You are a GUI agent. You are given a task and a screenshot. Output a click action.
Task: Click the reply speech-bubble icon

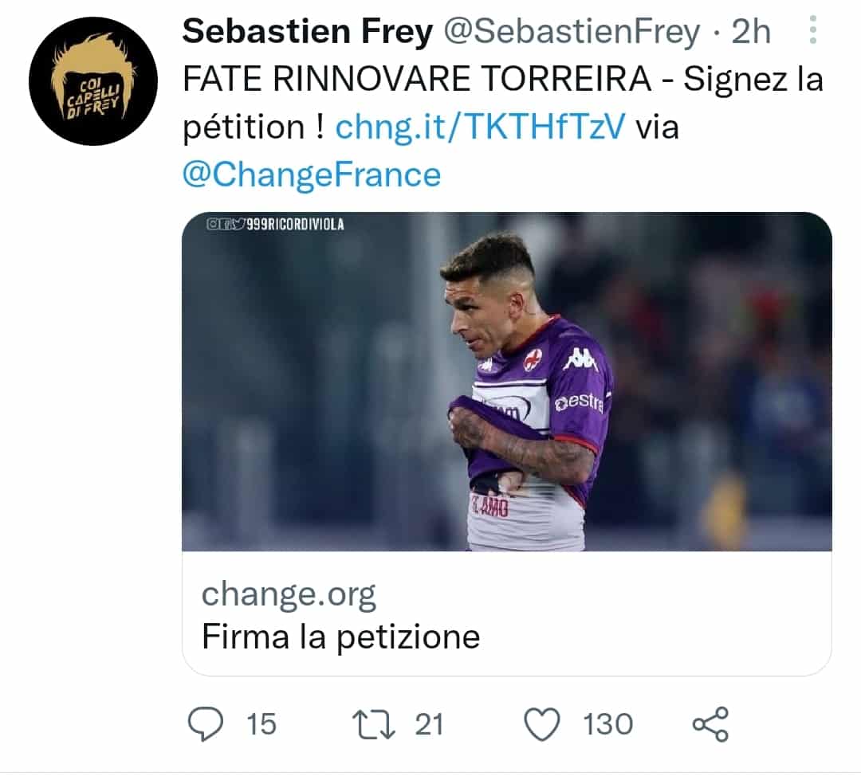coord(206,724)
